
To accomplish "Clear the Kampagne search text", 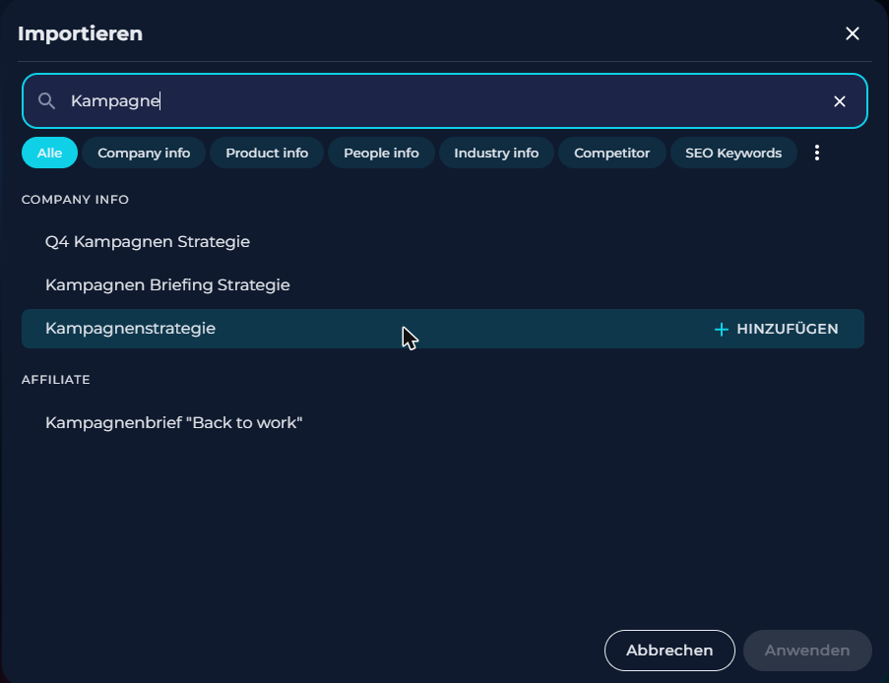I will click(x=840, y=101).
